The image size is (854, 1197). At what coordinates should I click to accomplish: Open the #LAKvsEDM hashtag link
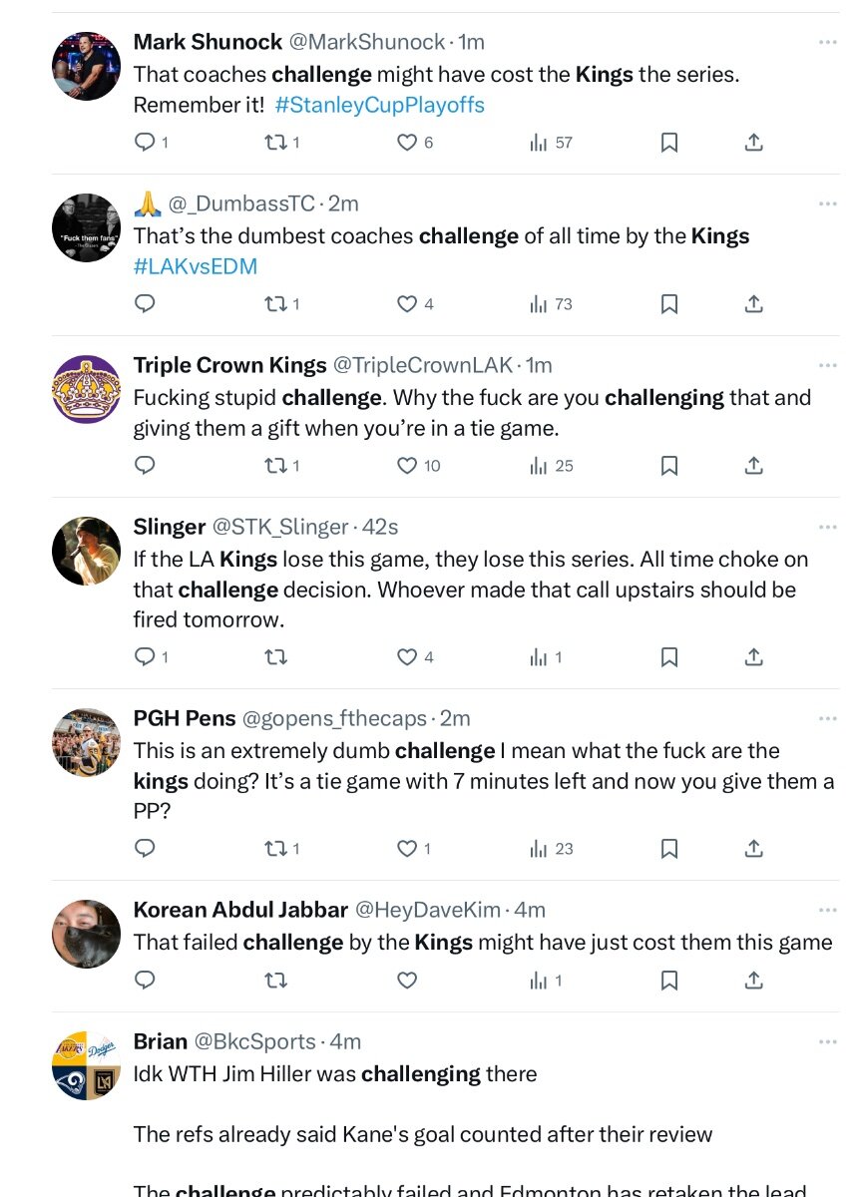[196, 266]
